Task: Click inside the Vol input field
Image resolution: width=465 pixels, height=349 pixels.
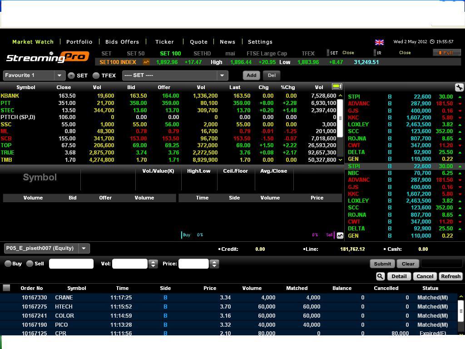Action: tap(129, 264)
